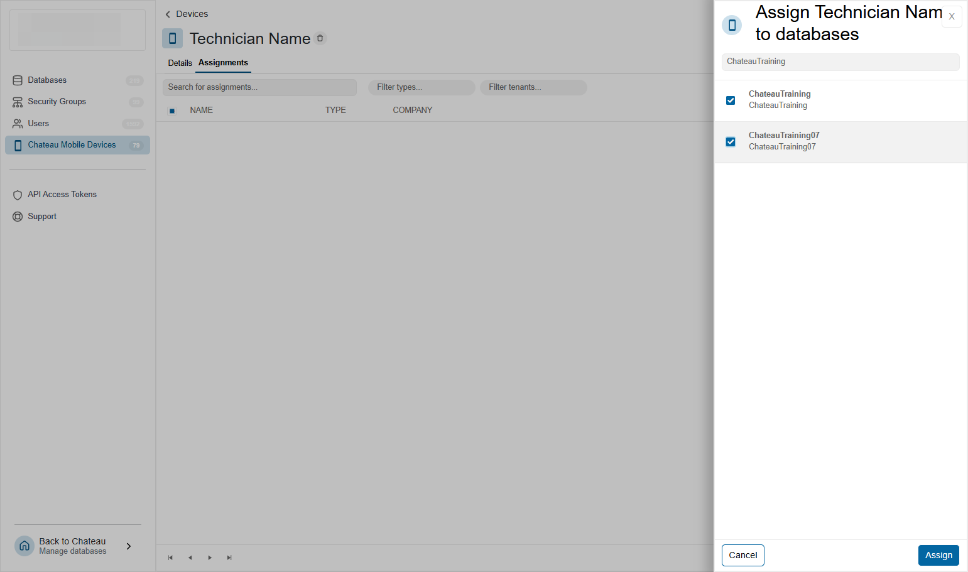
Task: Close the Assign to databases panel
Action: (952, 17)
